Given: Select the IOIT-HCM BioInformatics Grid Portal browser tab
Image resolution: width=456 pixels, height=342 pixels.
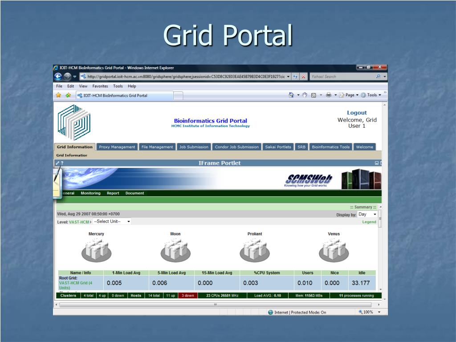Looking at the screenshot, I should coord(125,95).
